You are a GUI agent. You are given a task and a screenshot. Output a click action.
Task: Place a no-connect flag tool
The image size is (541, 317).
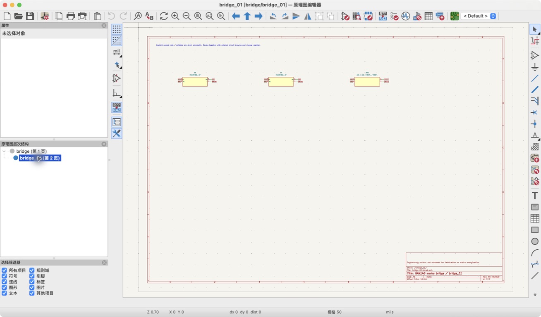click(535, 112)
